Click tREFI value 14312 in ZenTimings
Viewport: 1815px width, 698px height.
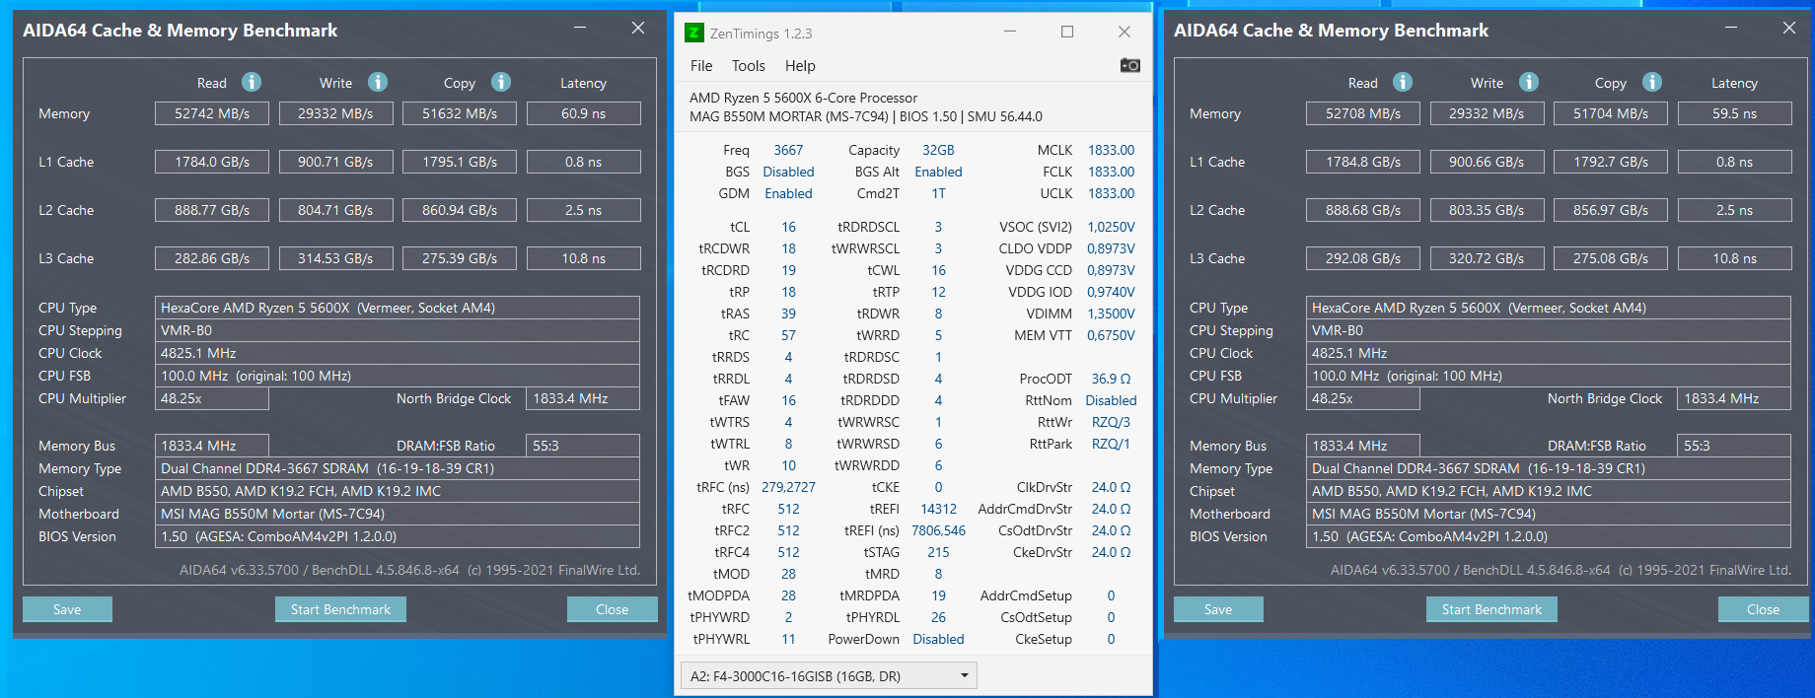tap(938, 509)
